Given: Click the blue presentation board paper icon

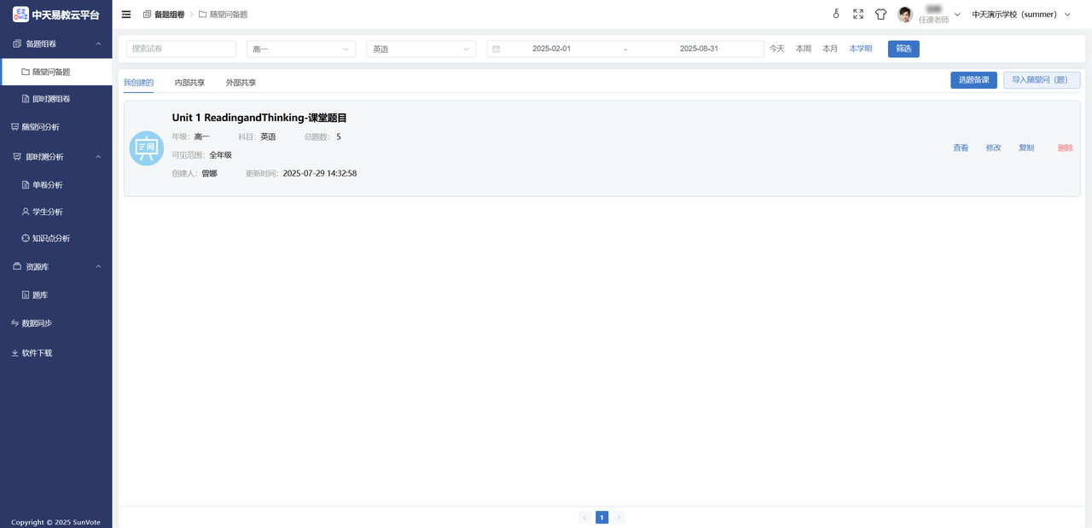Looking at the screenshot, I should [146, 148].
